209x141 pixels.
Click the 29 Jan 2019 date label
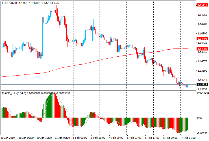pos(8,138)
